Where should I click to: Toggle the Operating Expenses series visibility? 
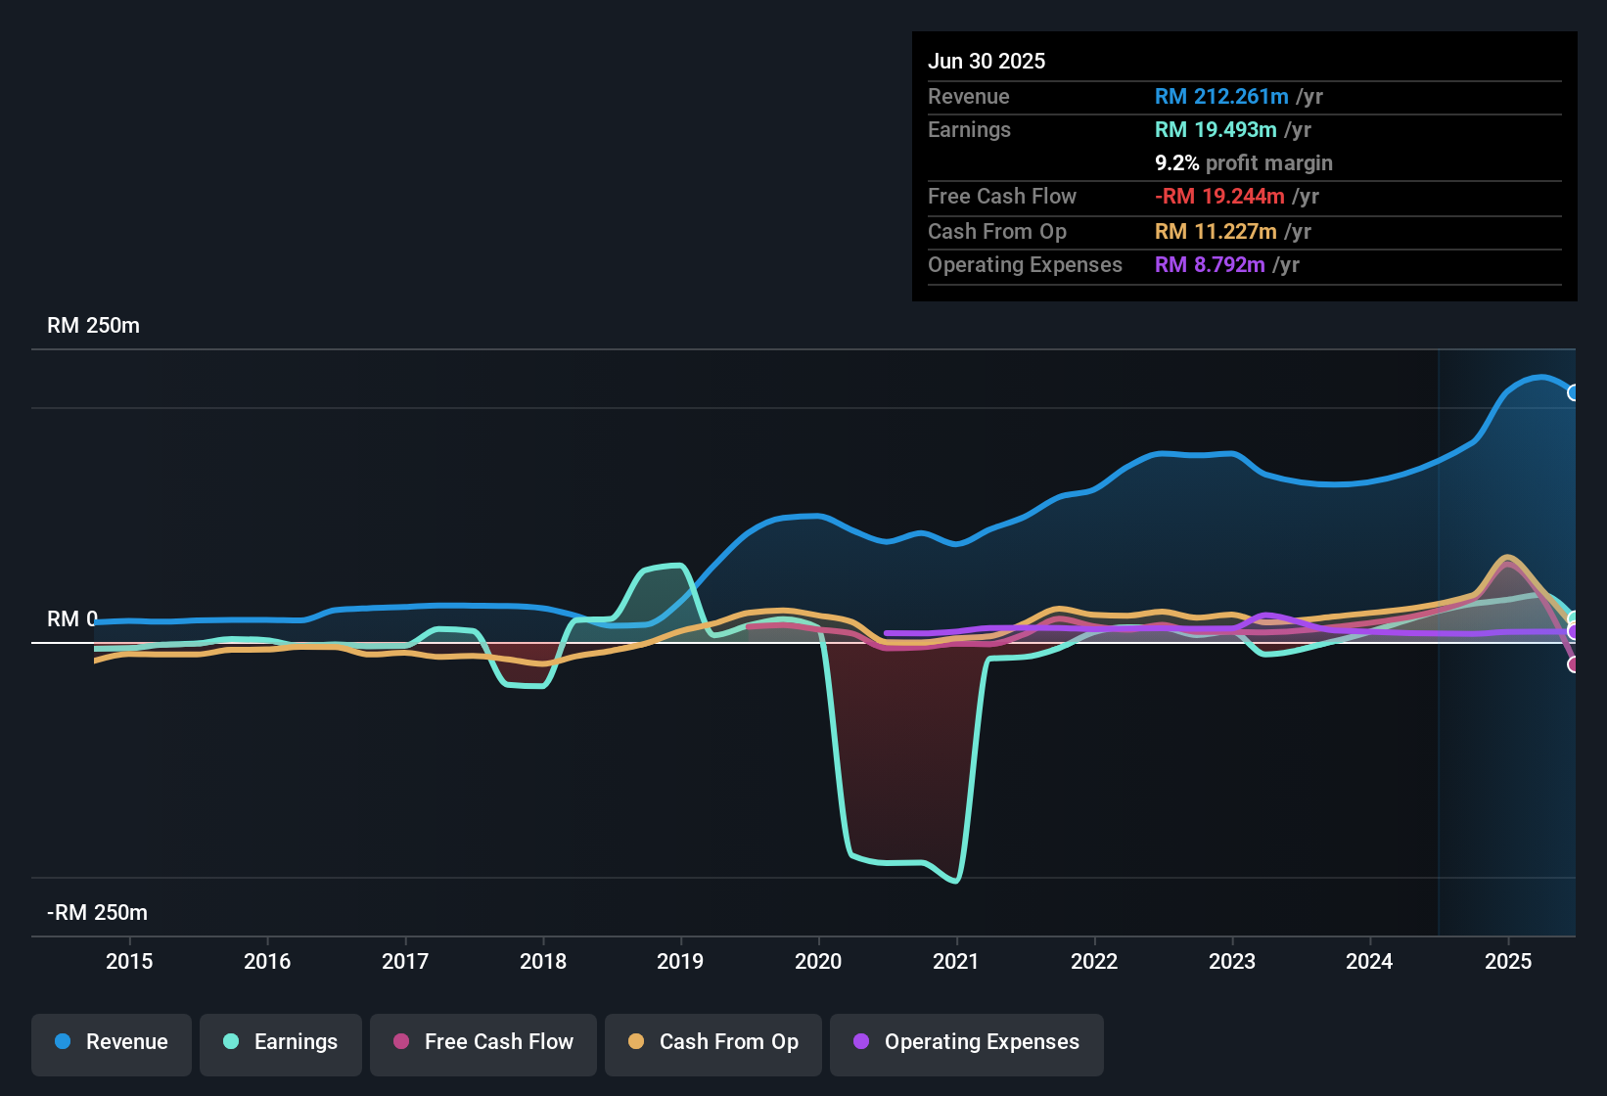pyautogui.click(x=966, y=1042)
